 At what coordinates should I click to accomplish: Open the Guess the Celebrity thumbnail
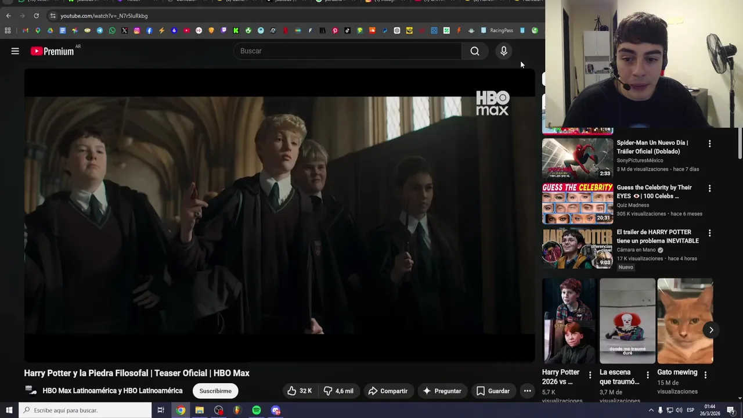tap(578, 203)
